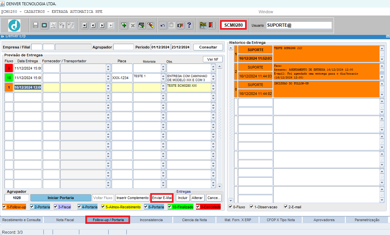Toggle the 3-Fiscal checkbox
Image resolution: width=390 pixels, height=235 pixels.
pos(55,207)
